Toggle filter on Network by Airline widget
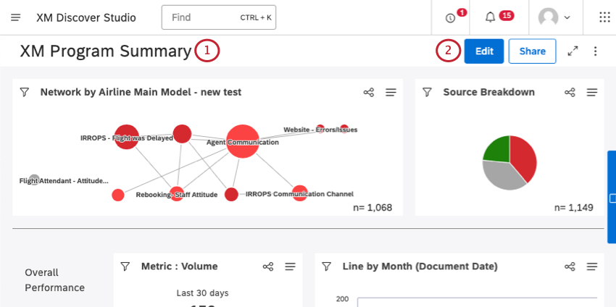 pyautogui.click(x=24, y=92)
